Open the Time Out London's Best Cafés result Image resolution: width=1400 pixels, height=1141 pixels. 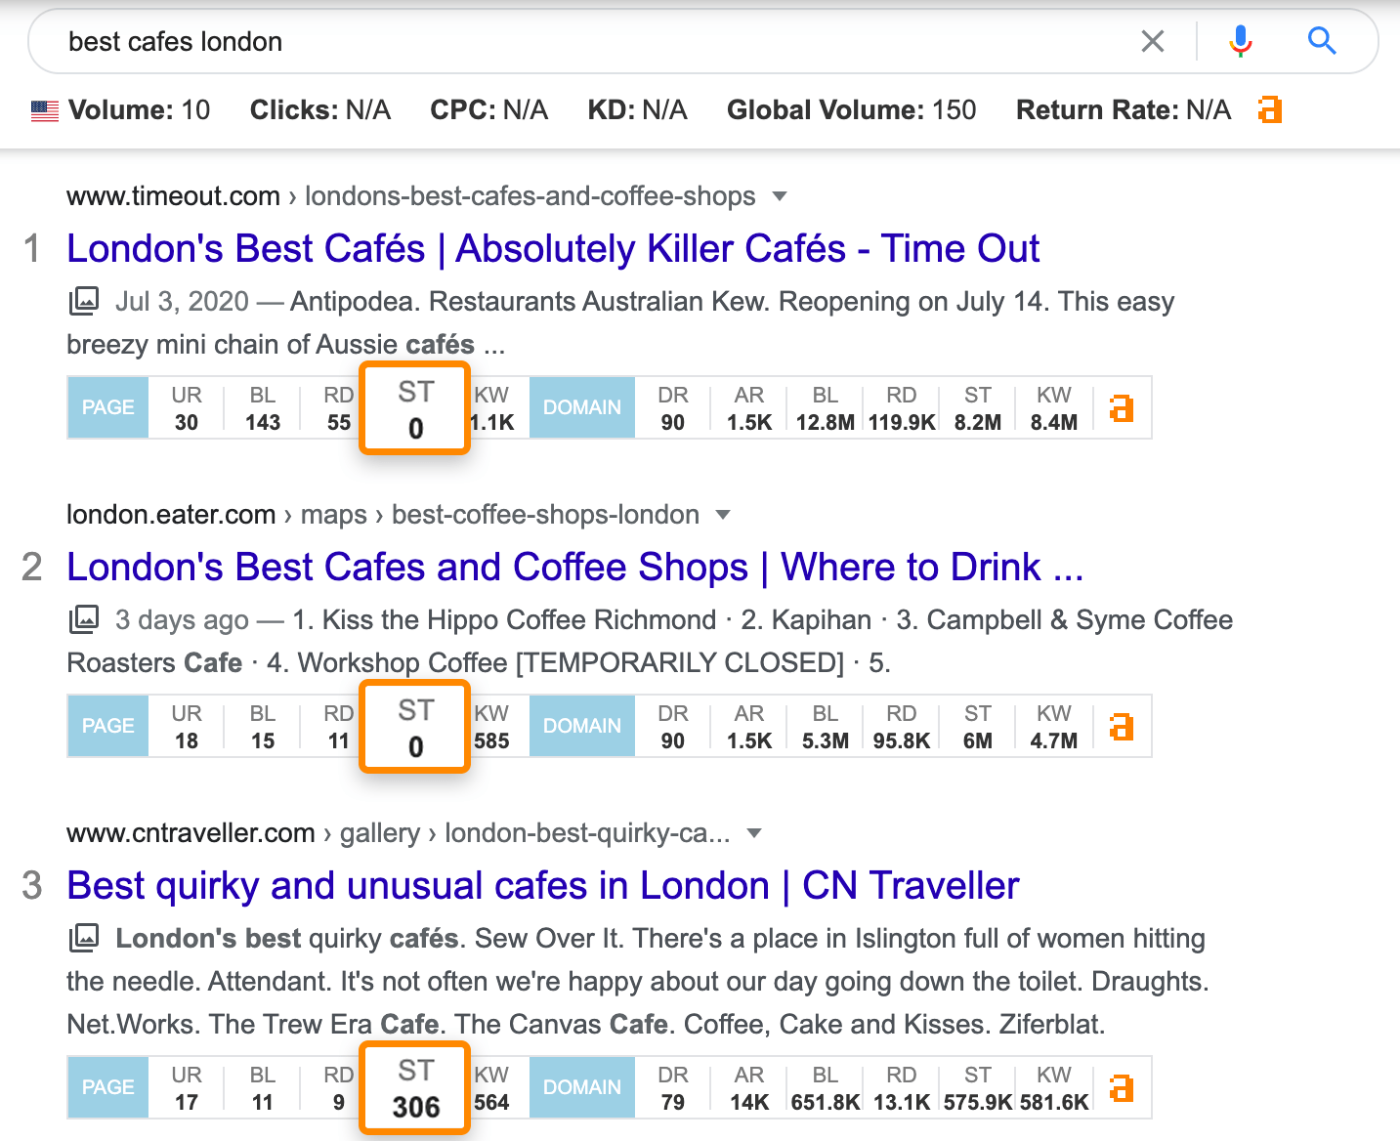[552, 249]
